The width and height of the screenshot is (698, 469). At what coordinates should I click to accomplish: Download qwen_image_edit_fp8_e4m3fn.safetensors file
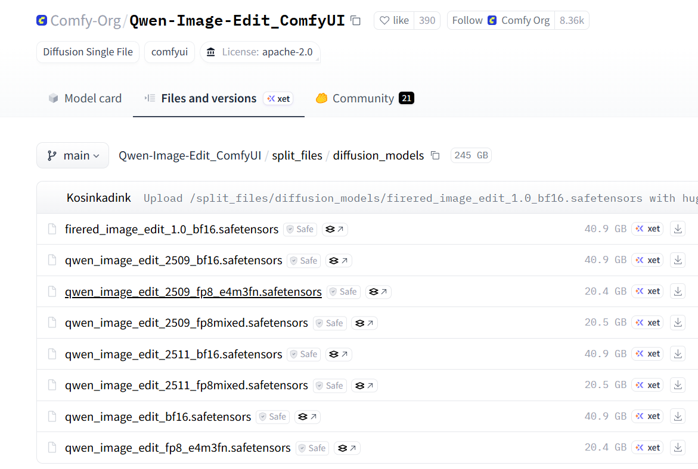(678, 447)
